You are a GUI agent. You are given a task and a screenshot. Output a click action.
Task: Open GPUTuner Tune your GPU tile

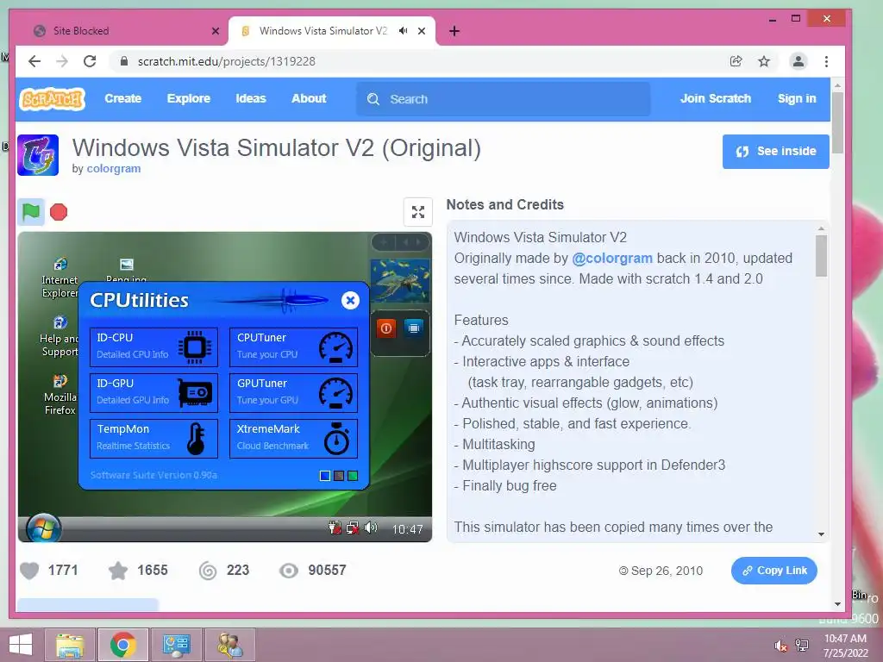tap(293, 392)
